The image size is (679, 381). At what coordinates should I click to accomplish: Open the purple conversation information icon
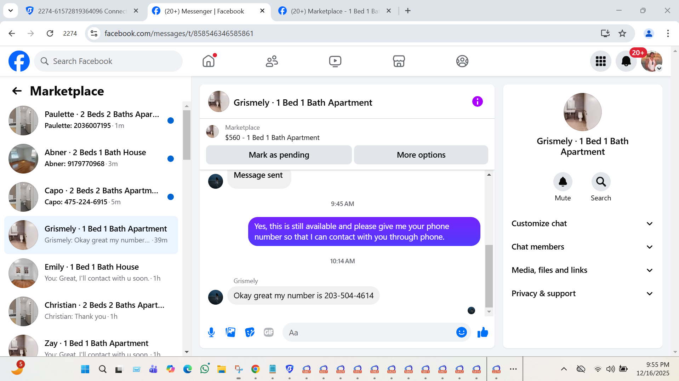click(477, 102)
